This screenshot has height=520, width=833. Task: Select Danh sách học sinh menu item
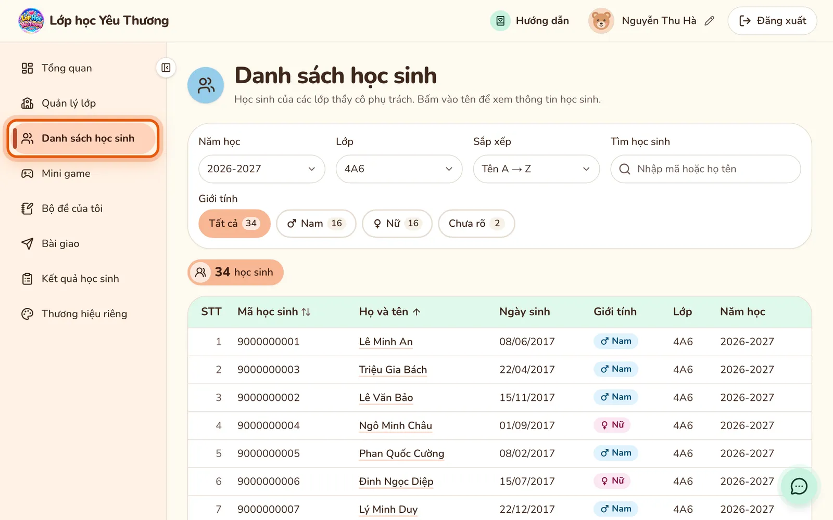83,138
